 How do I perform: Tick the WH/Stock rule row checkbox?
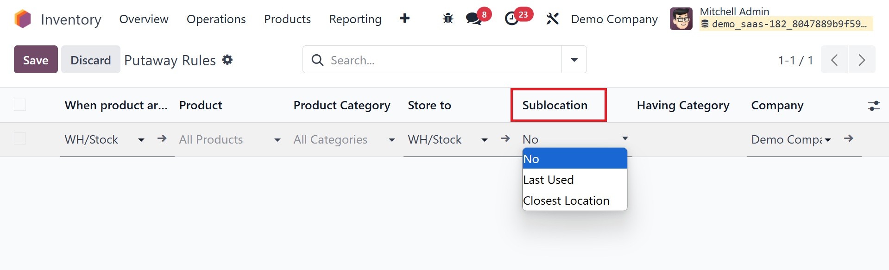point(20,139)
